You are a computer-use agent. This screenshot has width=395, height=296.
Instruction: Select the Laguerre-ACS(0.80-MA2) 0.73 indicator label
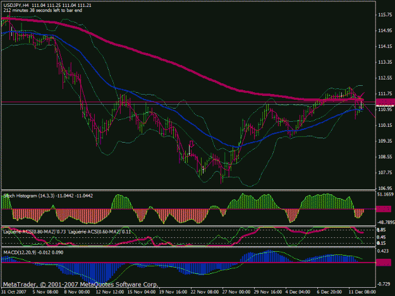click(35, 232)
